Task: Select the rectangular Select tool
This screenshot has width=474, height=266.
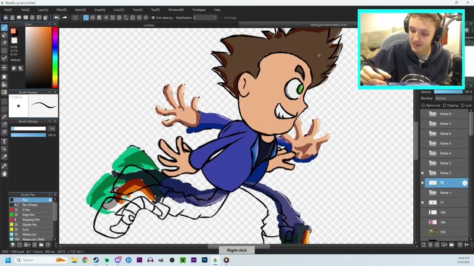Action: click(4, 101)
